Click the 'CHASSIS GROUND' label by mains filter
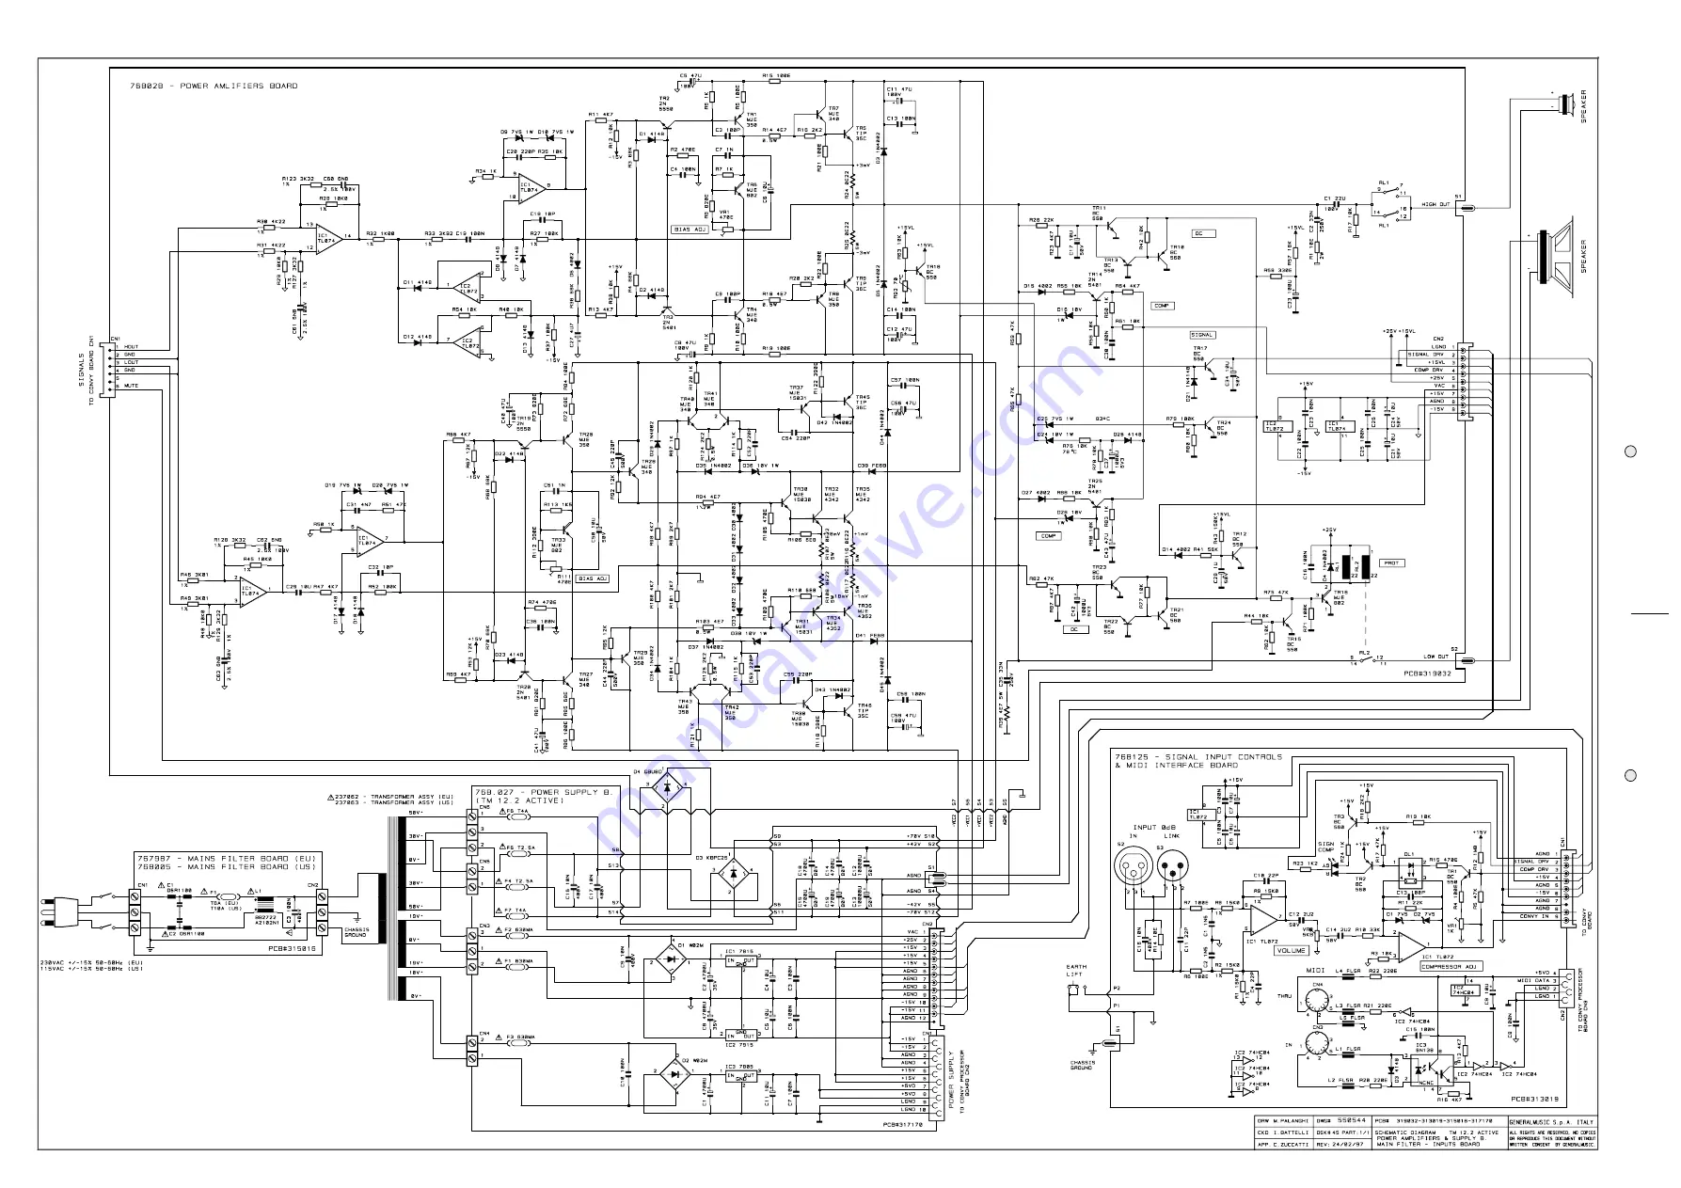 [x=356, y=933]
